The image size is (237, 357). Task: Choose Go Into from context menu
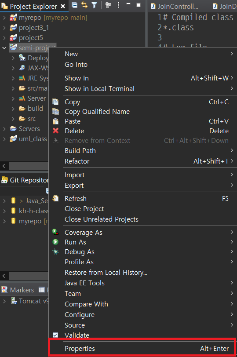(x=143, y=65)
